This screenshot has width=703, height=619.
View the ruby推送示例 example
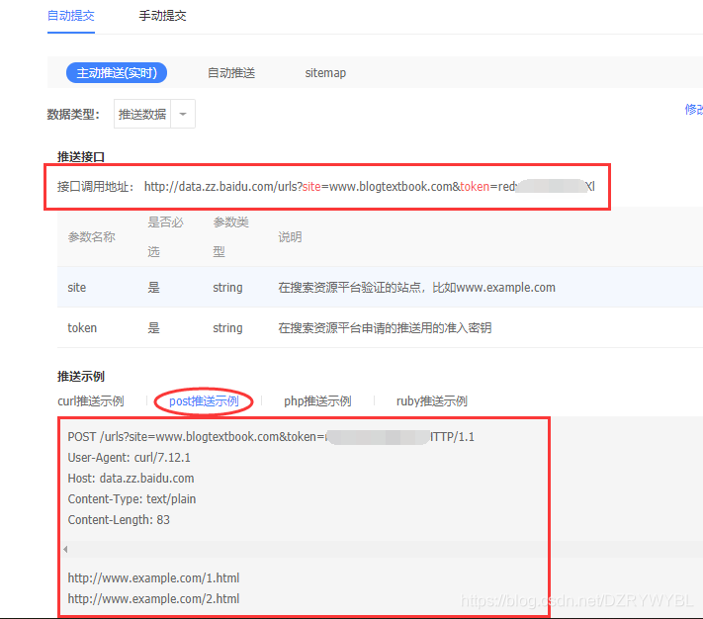[x=432, y=401]
